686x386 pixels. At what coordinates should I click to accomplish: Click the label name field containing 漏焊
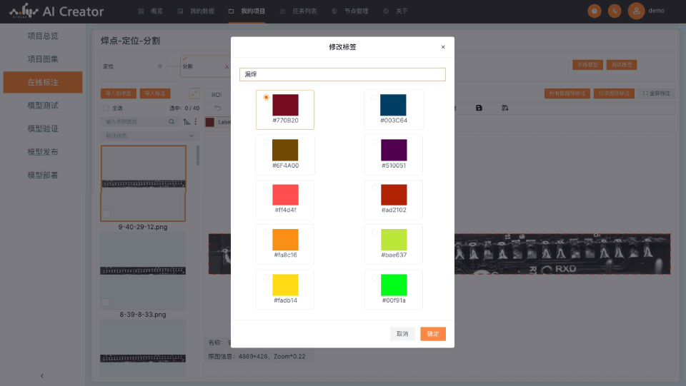[x=342, y=74]
